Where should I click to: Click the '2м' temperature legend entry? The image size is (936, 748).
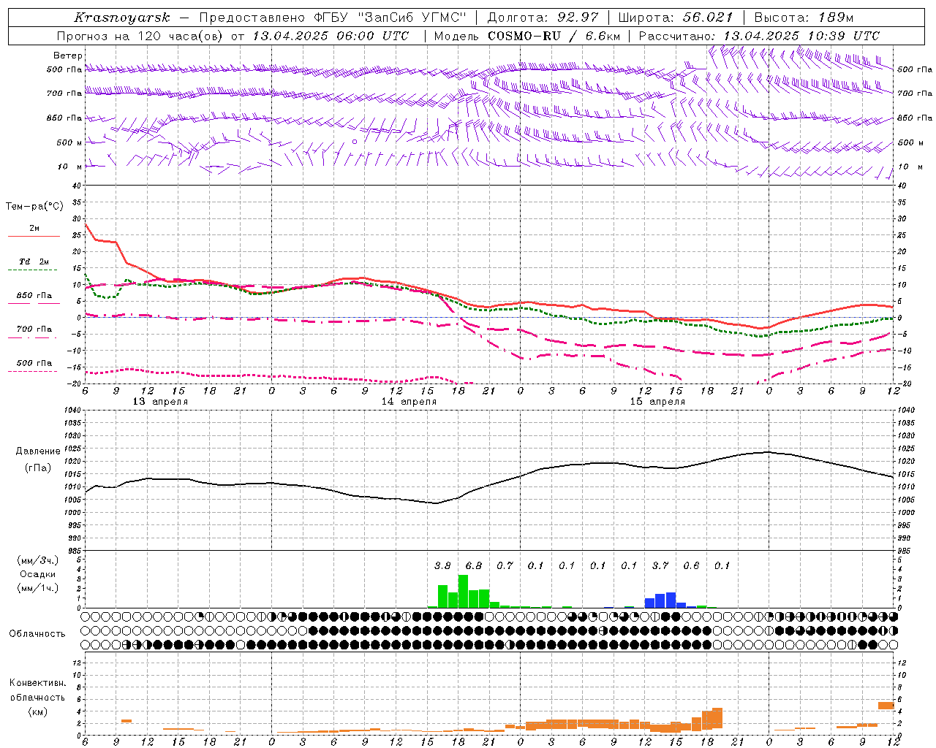34,229
